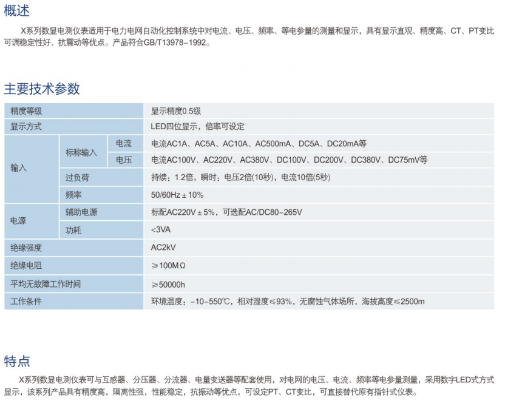Select the ≥50000h value cell
This screenshot has width=505, height=409.
(x=168, y=284)
